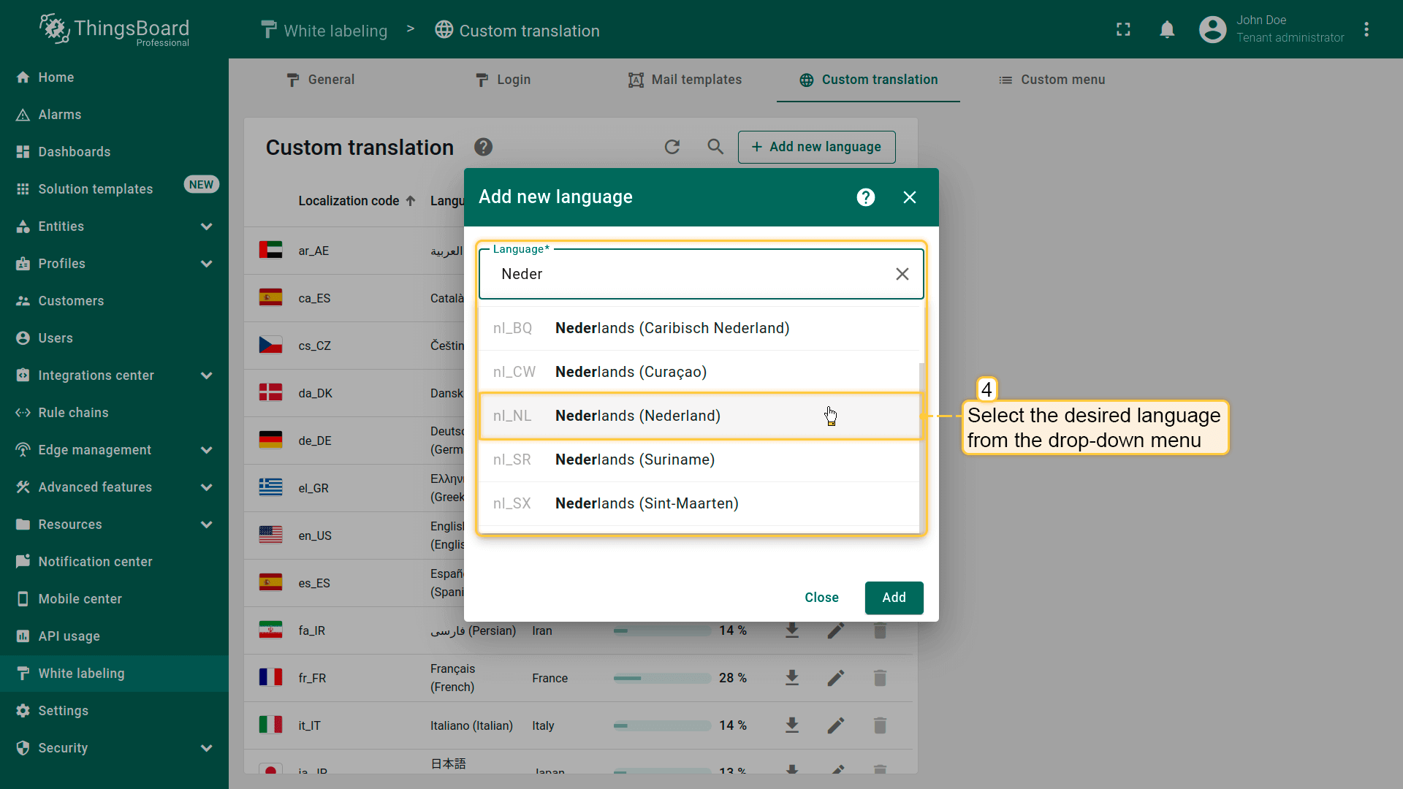Switch to the Mail templates tab
This screenshot has width=1403, height=789.
point(685,80)
